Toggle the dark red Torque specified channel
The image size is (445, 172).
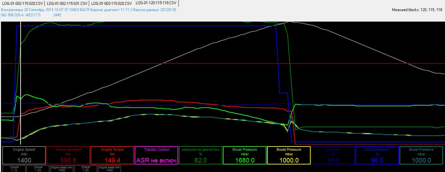point(68,155)
